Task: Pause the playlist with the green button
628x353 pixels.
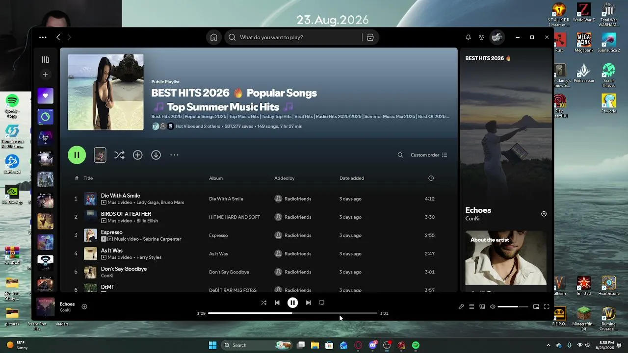Action: click(x=77, y=155)
